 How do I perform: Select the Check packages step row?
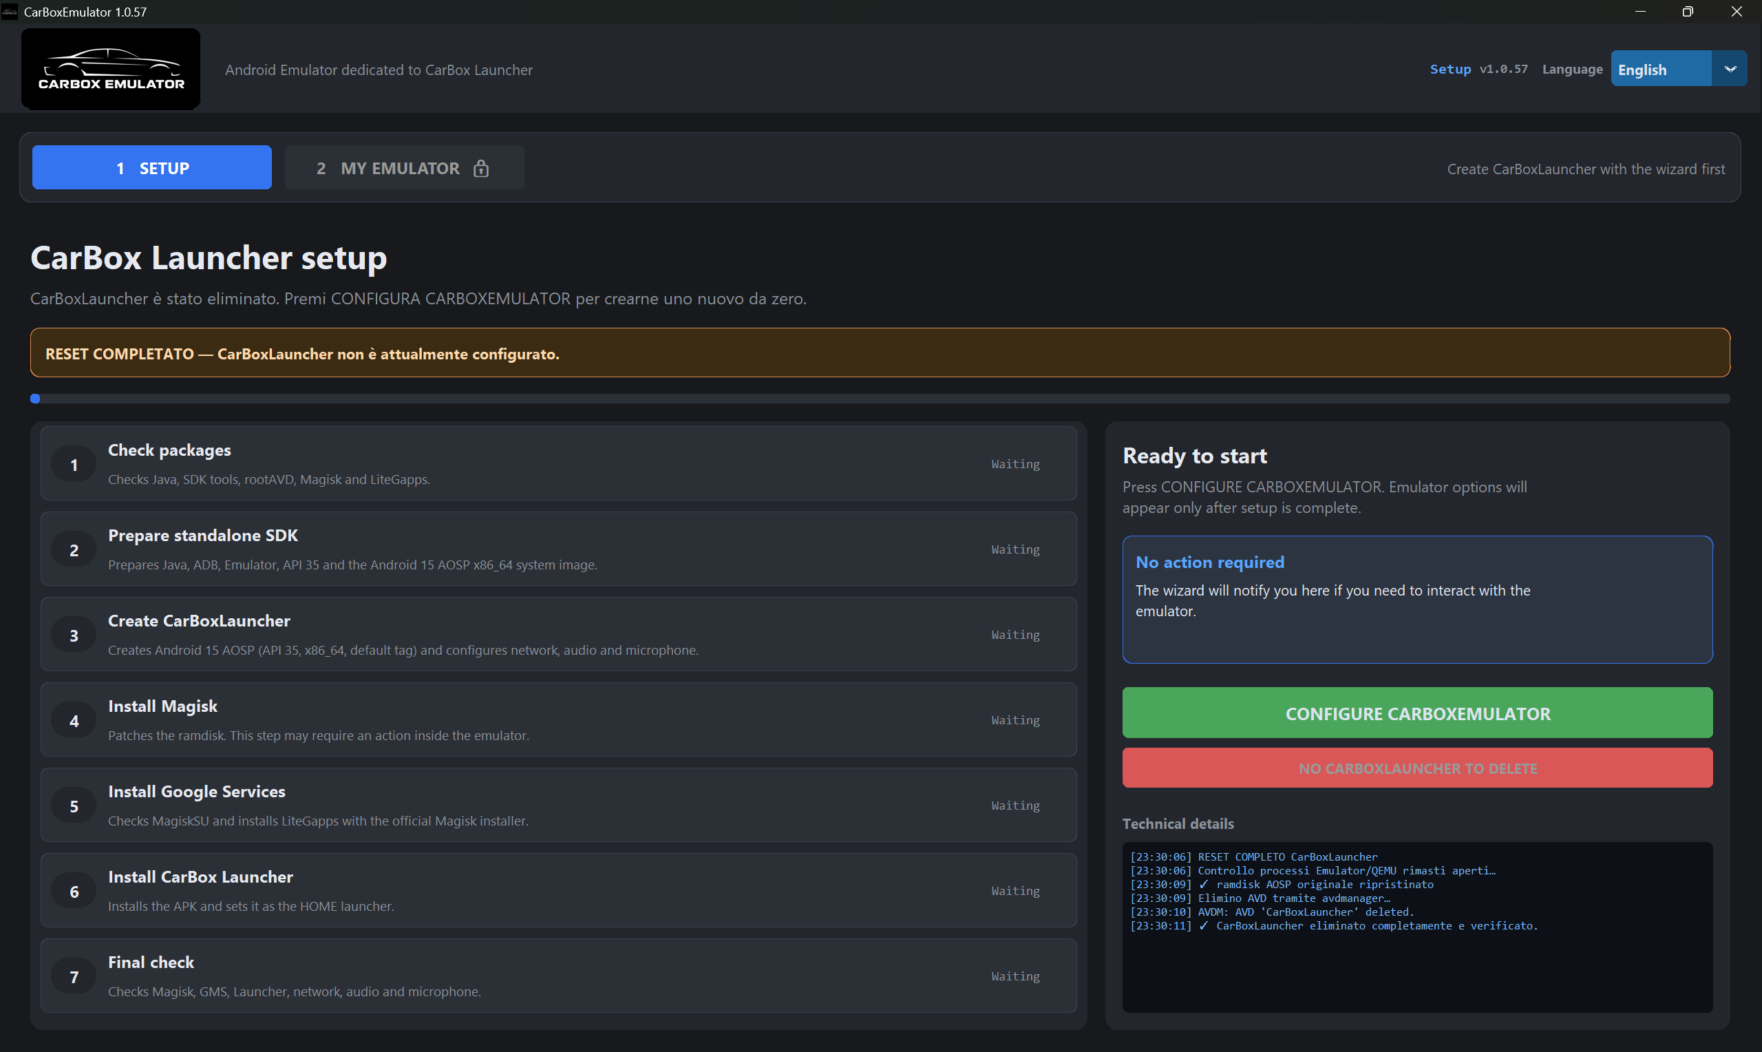pos(558,463)
